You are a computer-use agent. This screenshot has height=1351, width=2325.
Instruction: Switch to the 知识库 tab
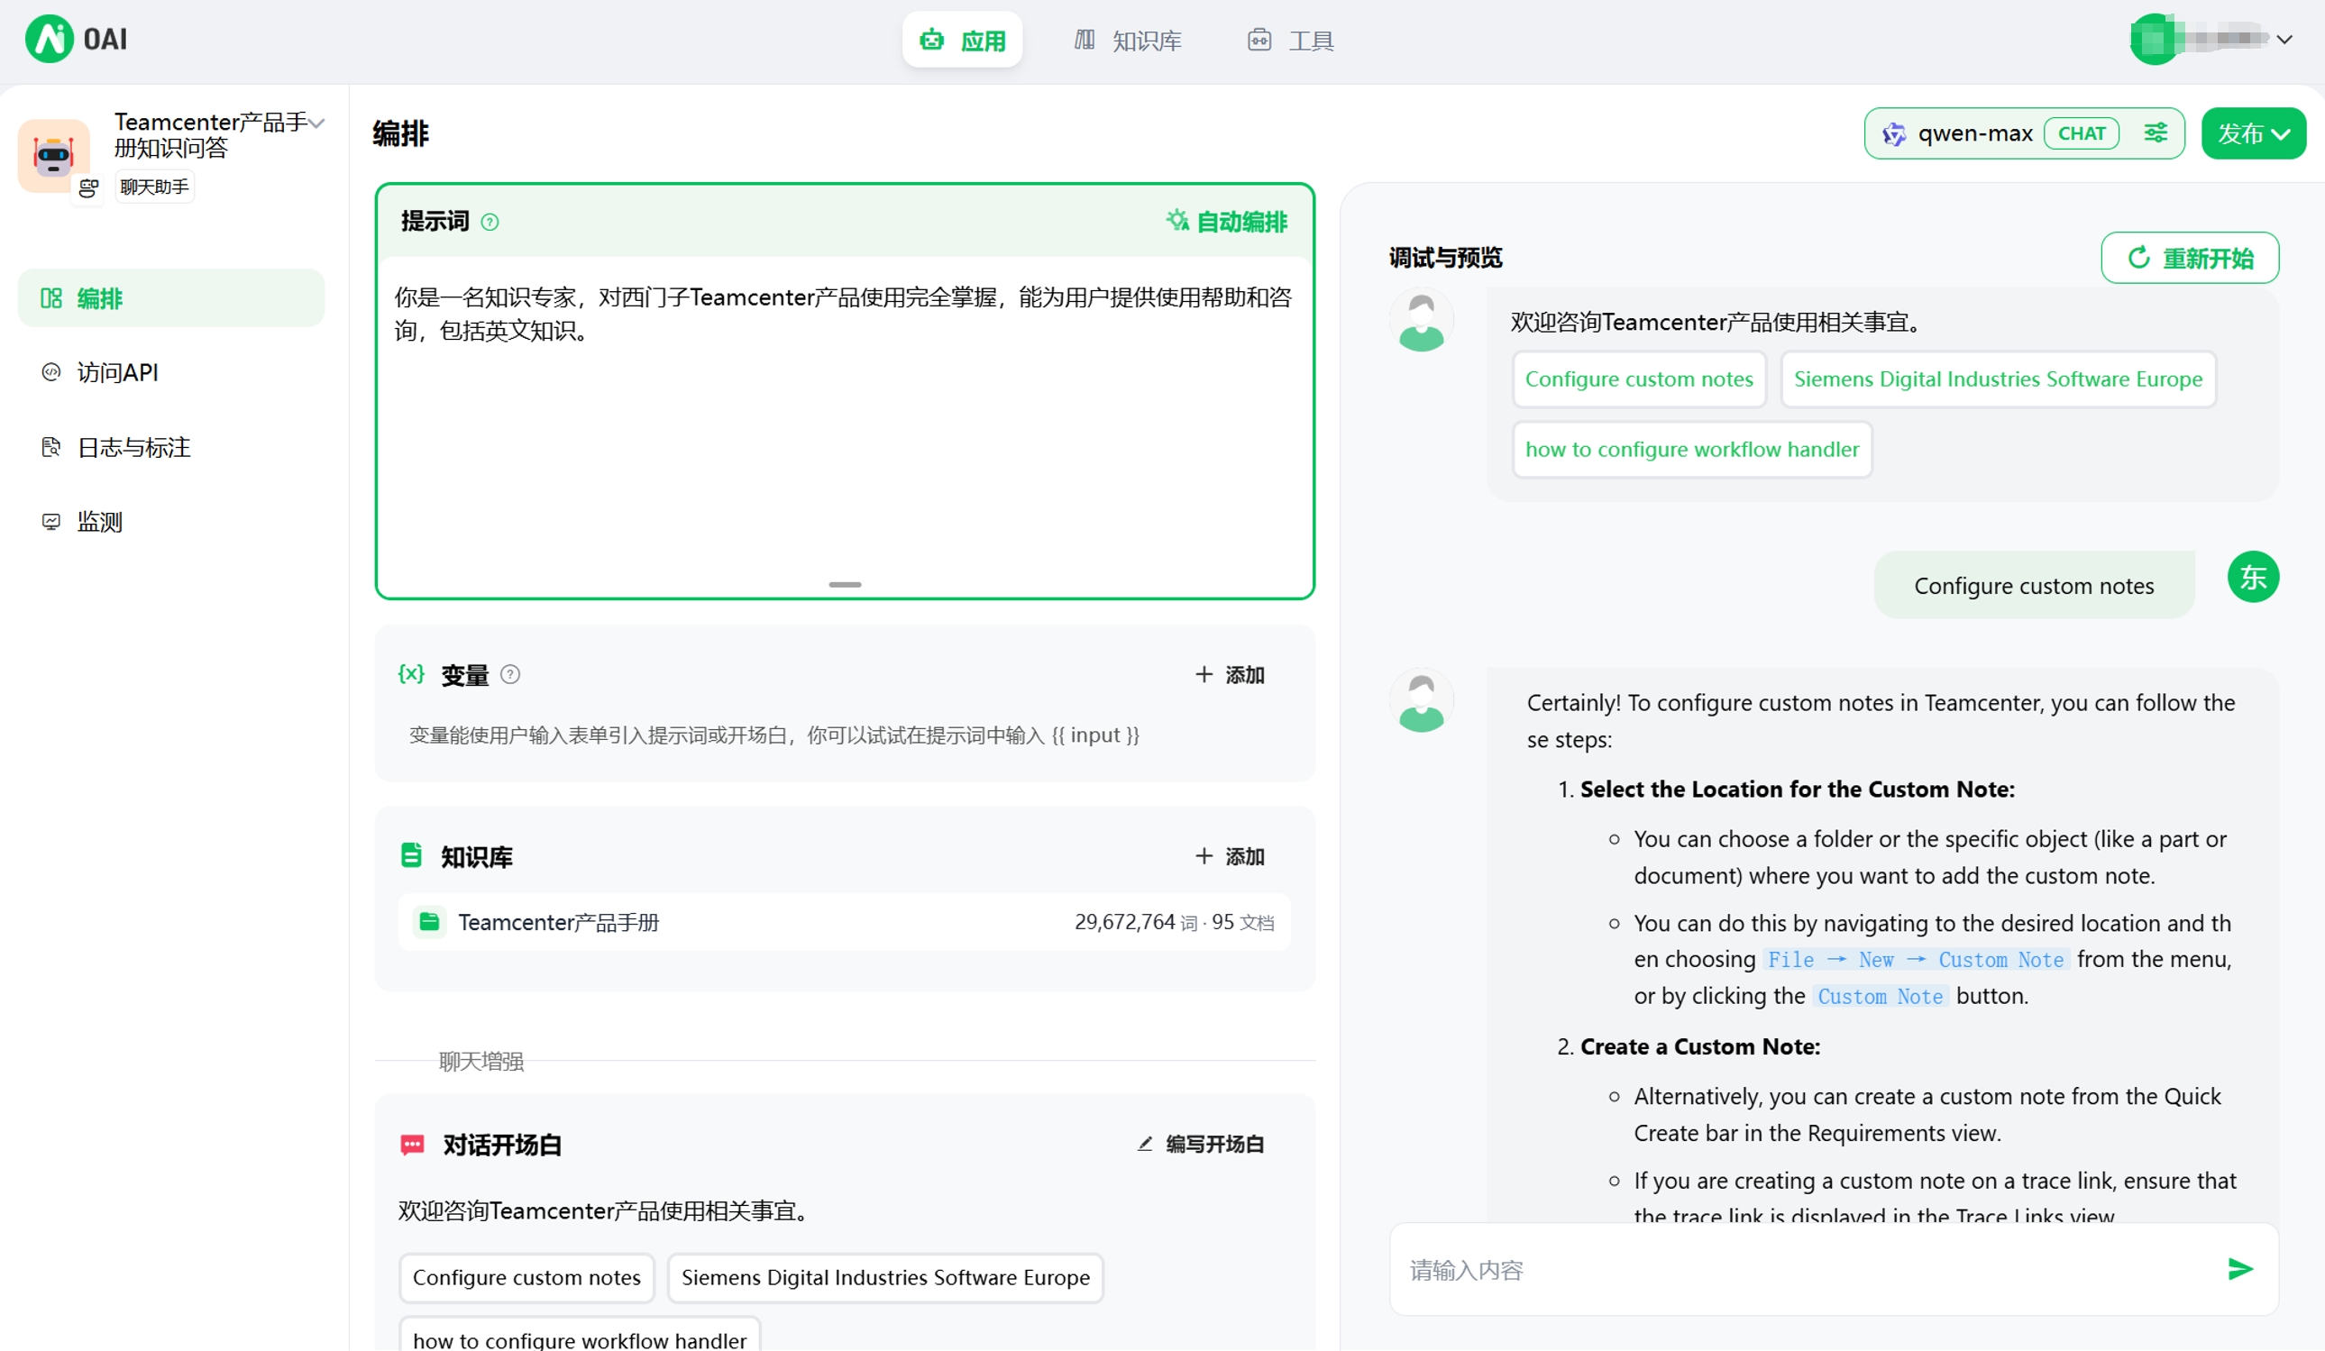1128,40
